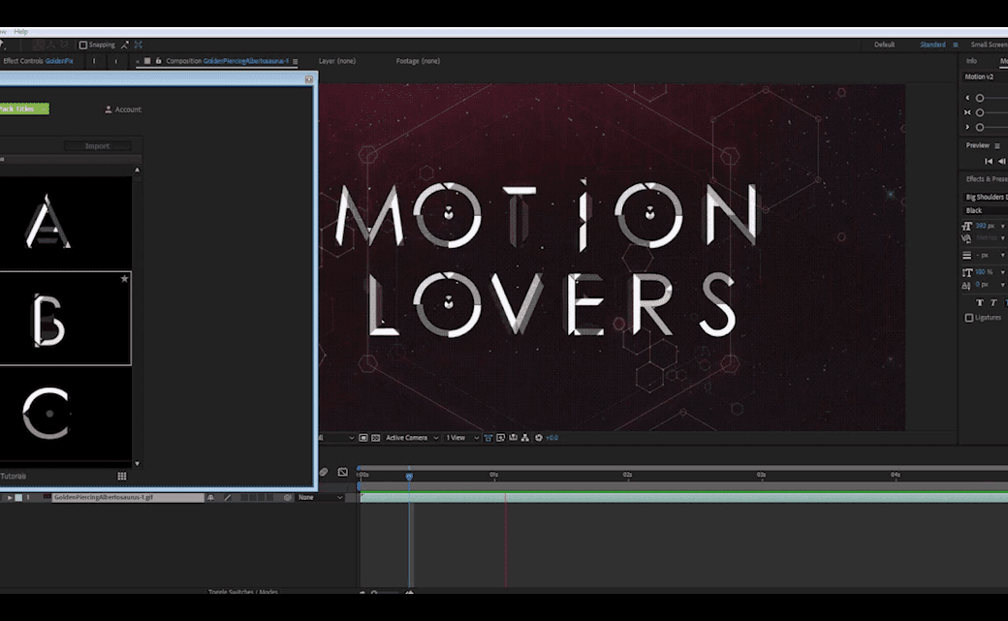Switch to the Effect Controls tab
1008x621 pixels.
(x=38, y=61)
